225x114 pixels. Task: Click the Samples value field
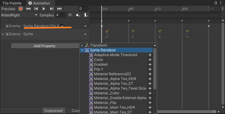point(61,15)
